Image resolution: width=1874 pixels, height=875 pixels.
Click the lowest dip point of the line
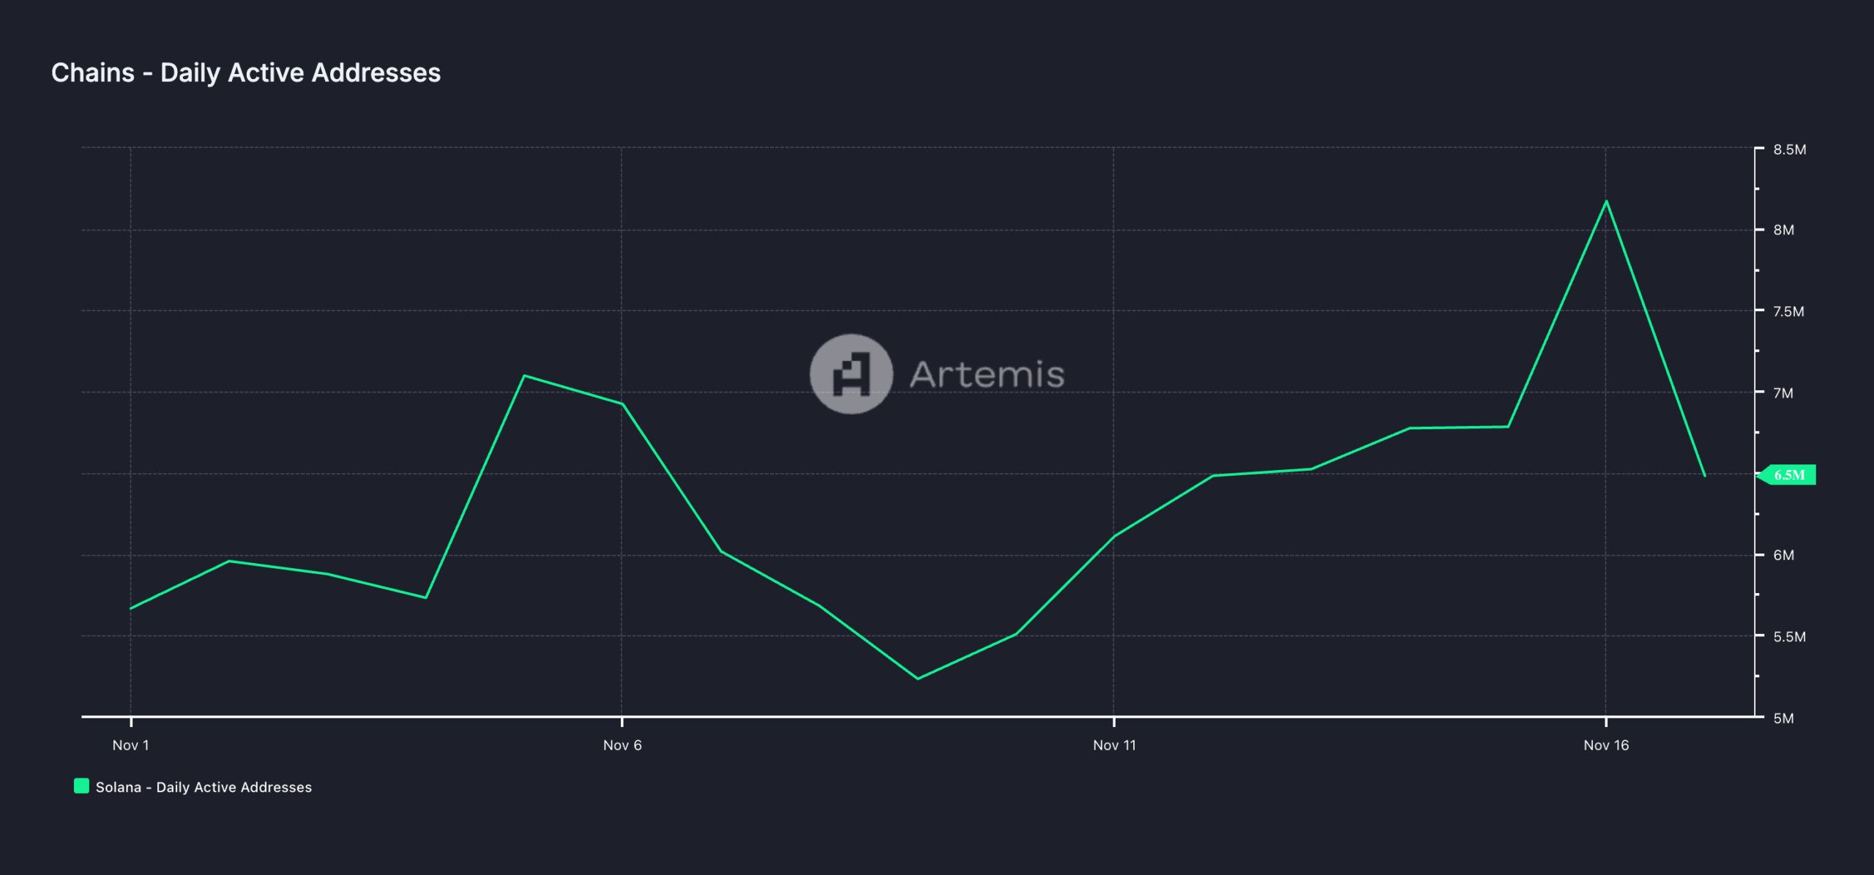point(918,678)
